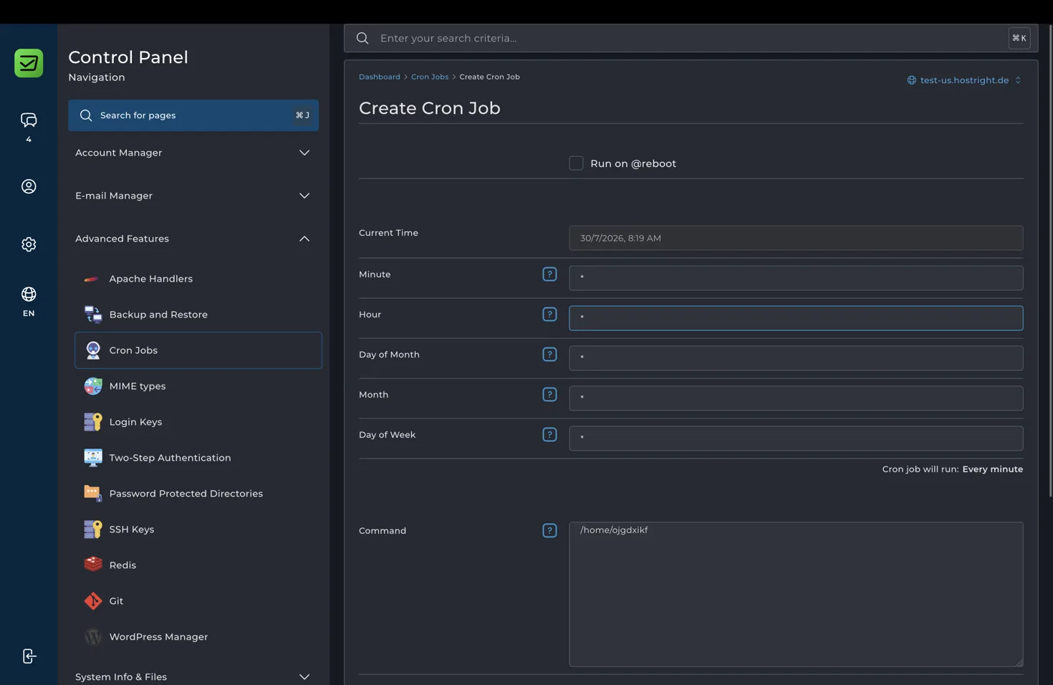Show help for the Month field
This screenshot has width=1053, height=685.
pyautogui.click(x=549, y=395)
